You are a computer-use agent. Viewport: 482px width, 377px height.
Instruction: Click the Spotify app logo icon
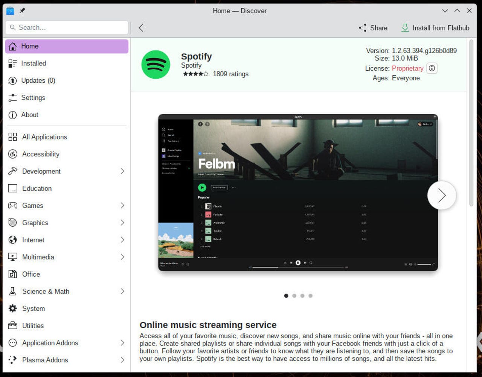click(156, 65)
